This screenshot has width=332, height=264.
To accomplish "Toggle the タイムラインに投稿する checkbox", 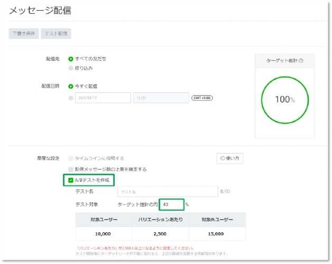I will click(x=71, y=158).
